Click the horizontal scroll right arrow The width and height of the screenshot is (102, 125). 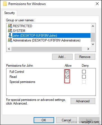click(88, 49)
